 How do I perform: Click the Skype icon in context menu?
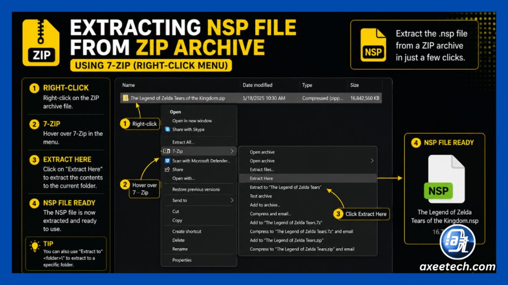167,129
